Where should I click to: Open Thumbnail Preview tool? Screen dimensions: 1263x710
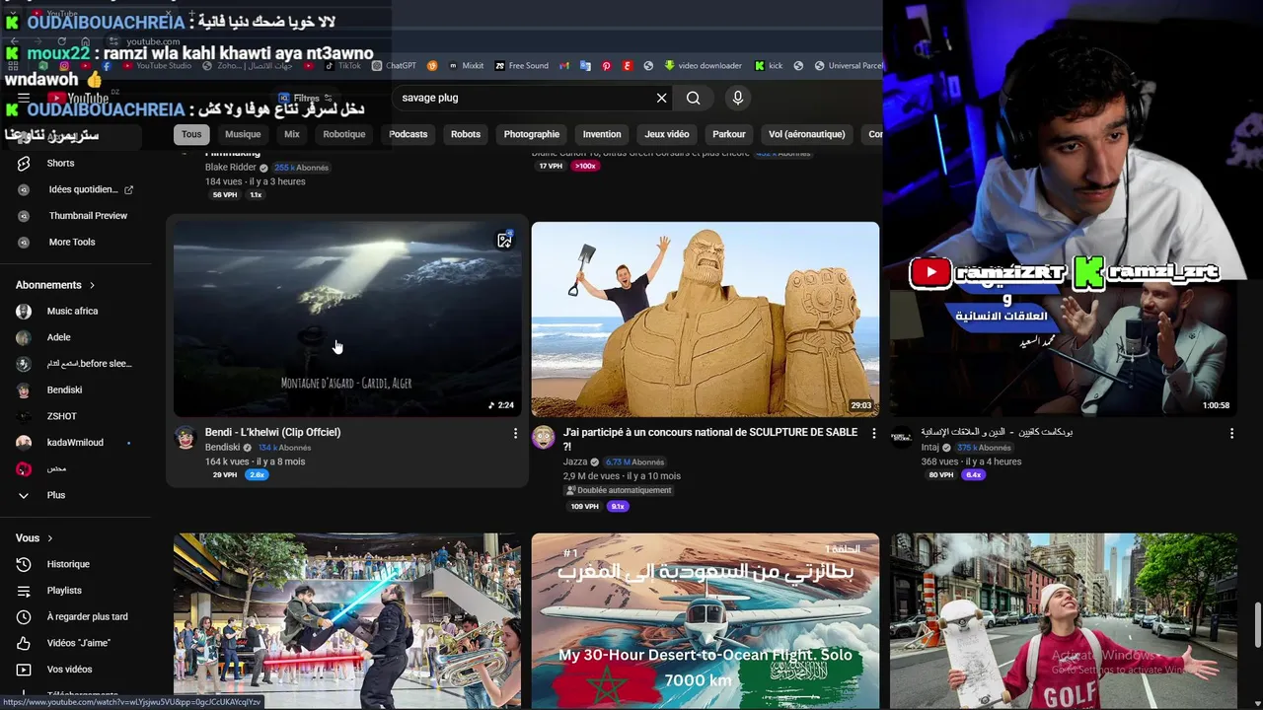pos(76,216)
